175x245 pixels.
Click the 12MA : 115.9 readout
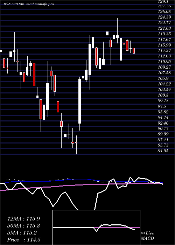23,219
